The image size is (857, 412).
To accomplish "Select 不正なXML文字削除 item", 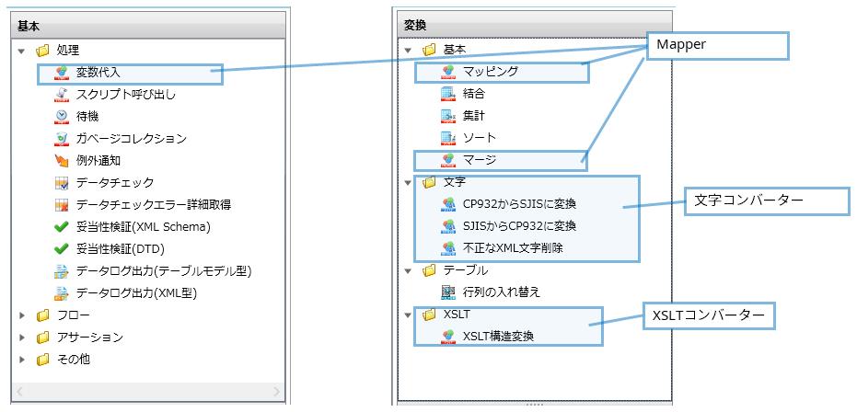I will [x=513, y=248].
